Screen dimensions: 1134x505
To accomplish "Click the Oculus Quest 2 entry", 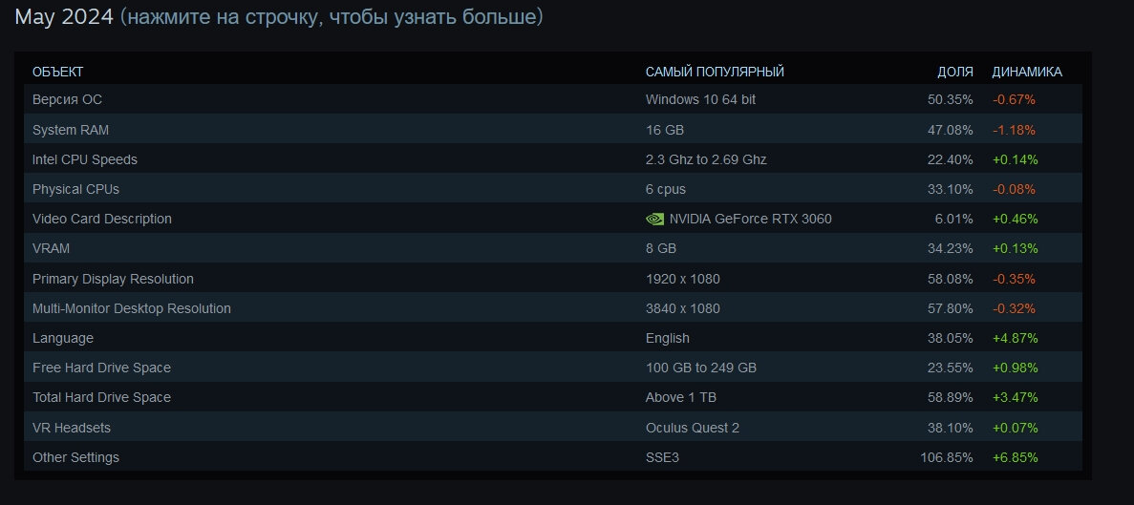I will [693, 428].
